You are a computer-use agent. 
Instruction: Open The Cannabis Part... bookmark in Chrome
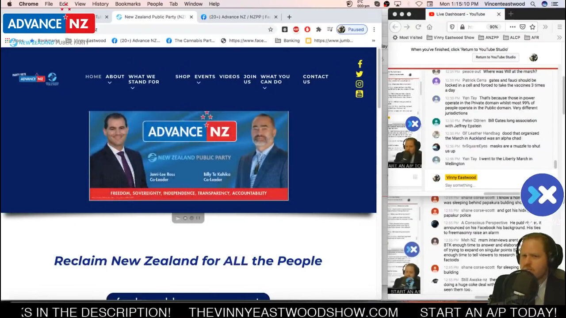(x=190, y=41)
